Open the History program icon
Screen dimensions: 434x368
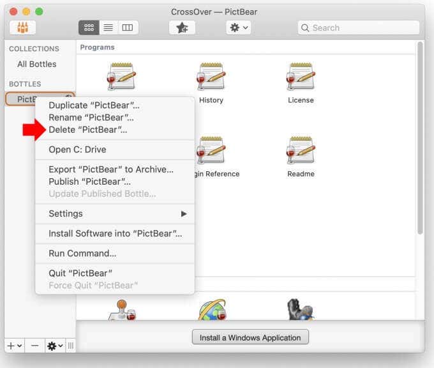coord(211,77)
